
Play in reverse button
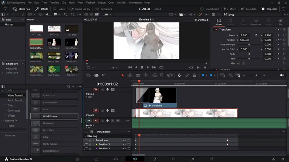pyautogui.click(x=136, y=67)
